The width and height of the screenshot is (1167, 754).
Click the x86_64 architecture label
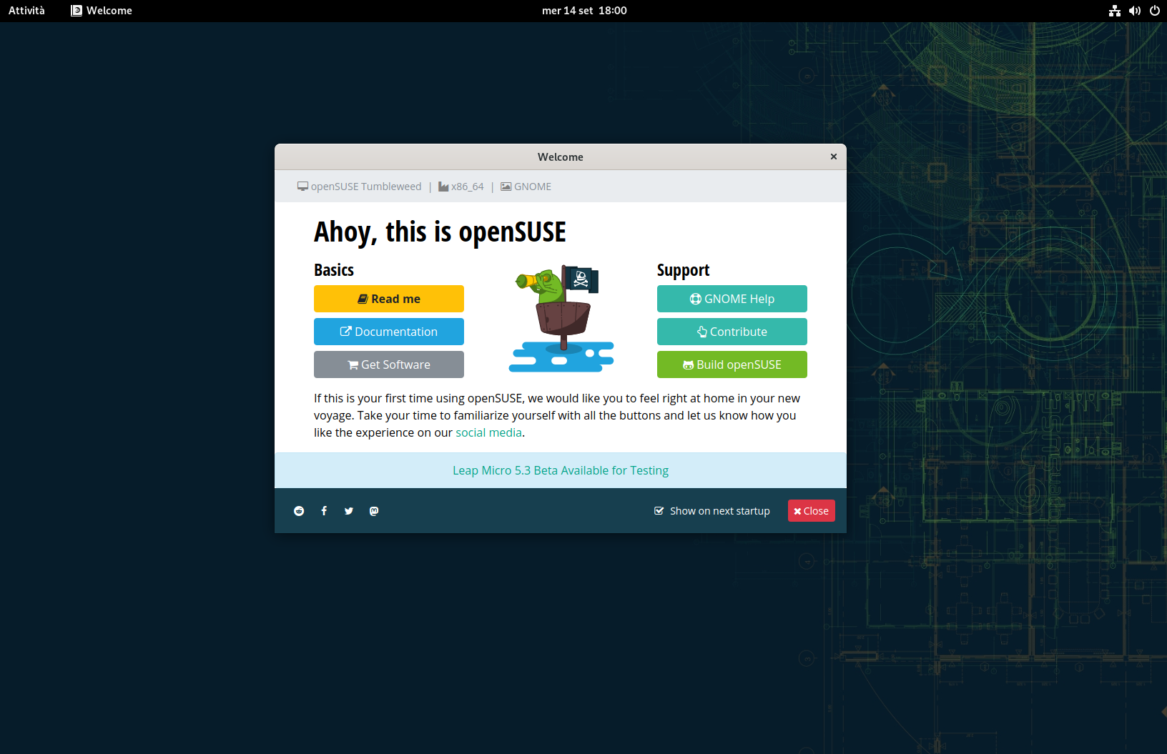pos(461,187)
